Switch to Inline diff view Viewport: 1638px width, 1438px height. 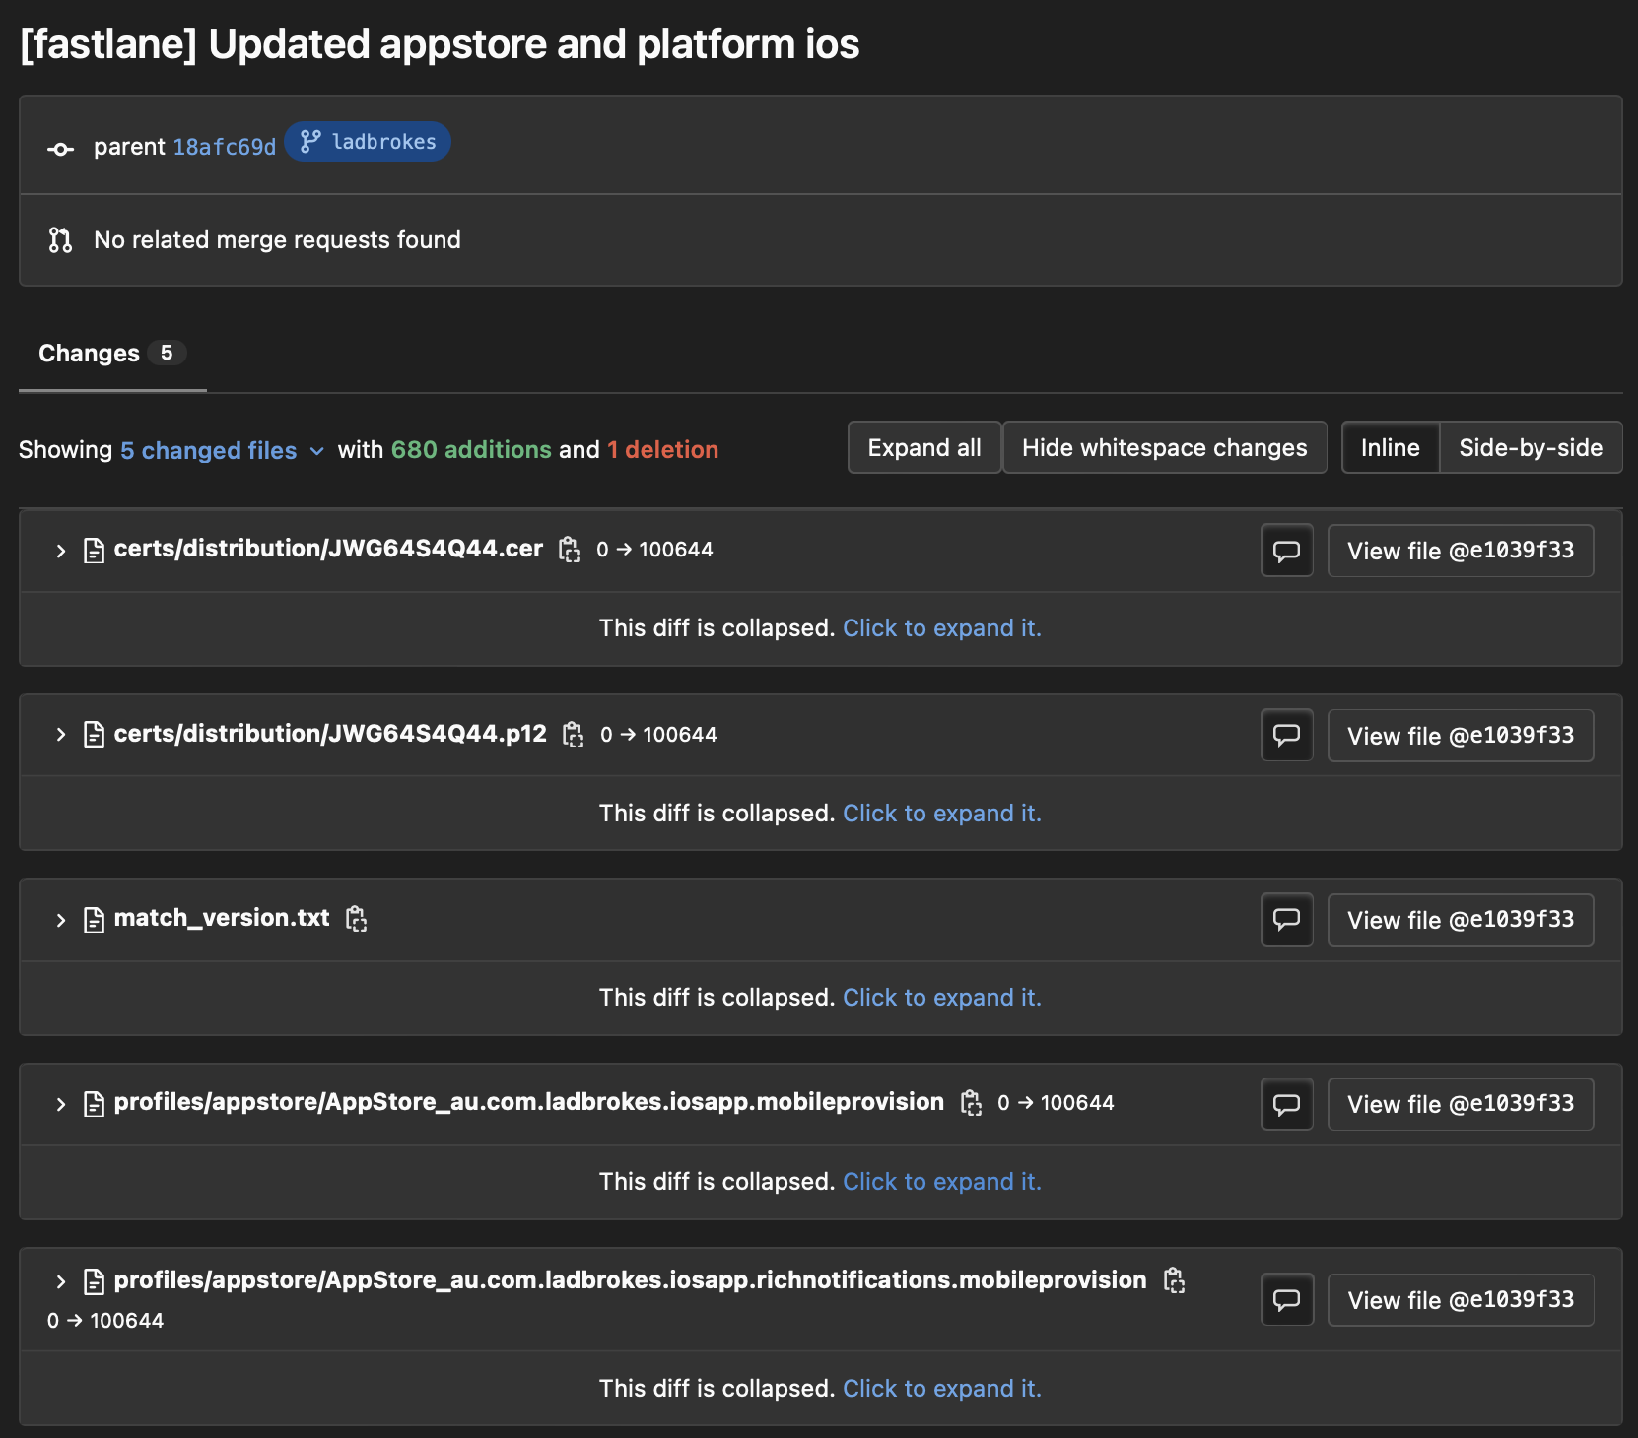(1391, 448)
